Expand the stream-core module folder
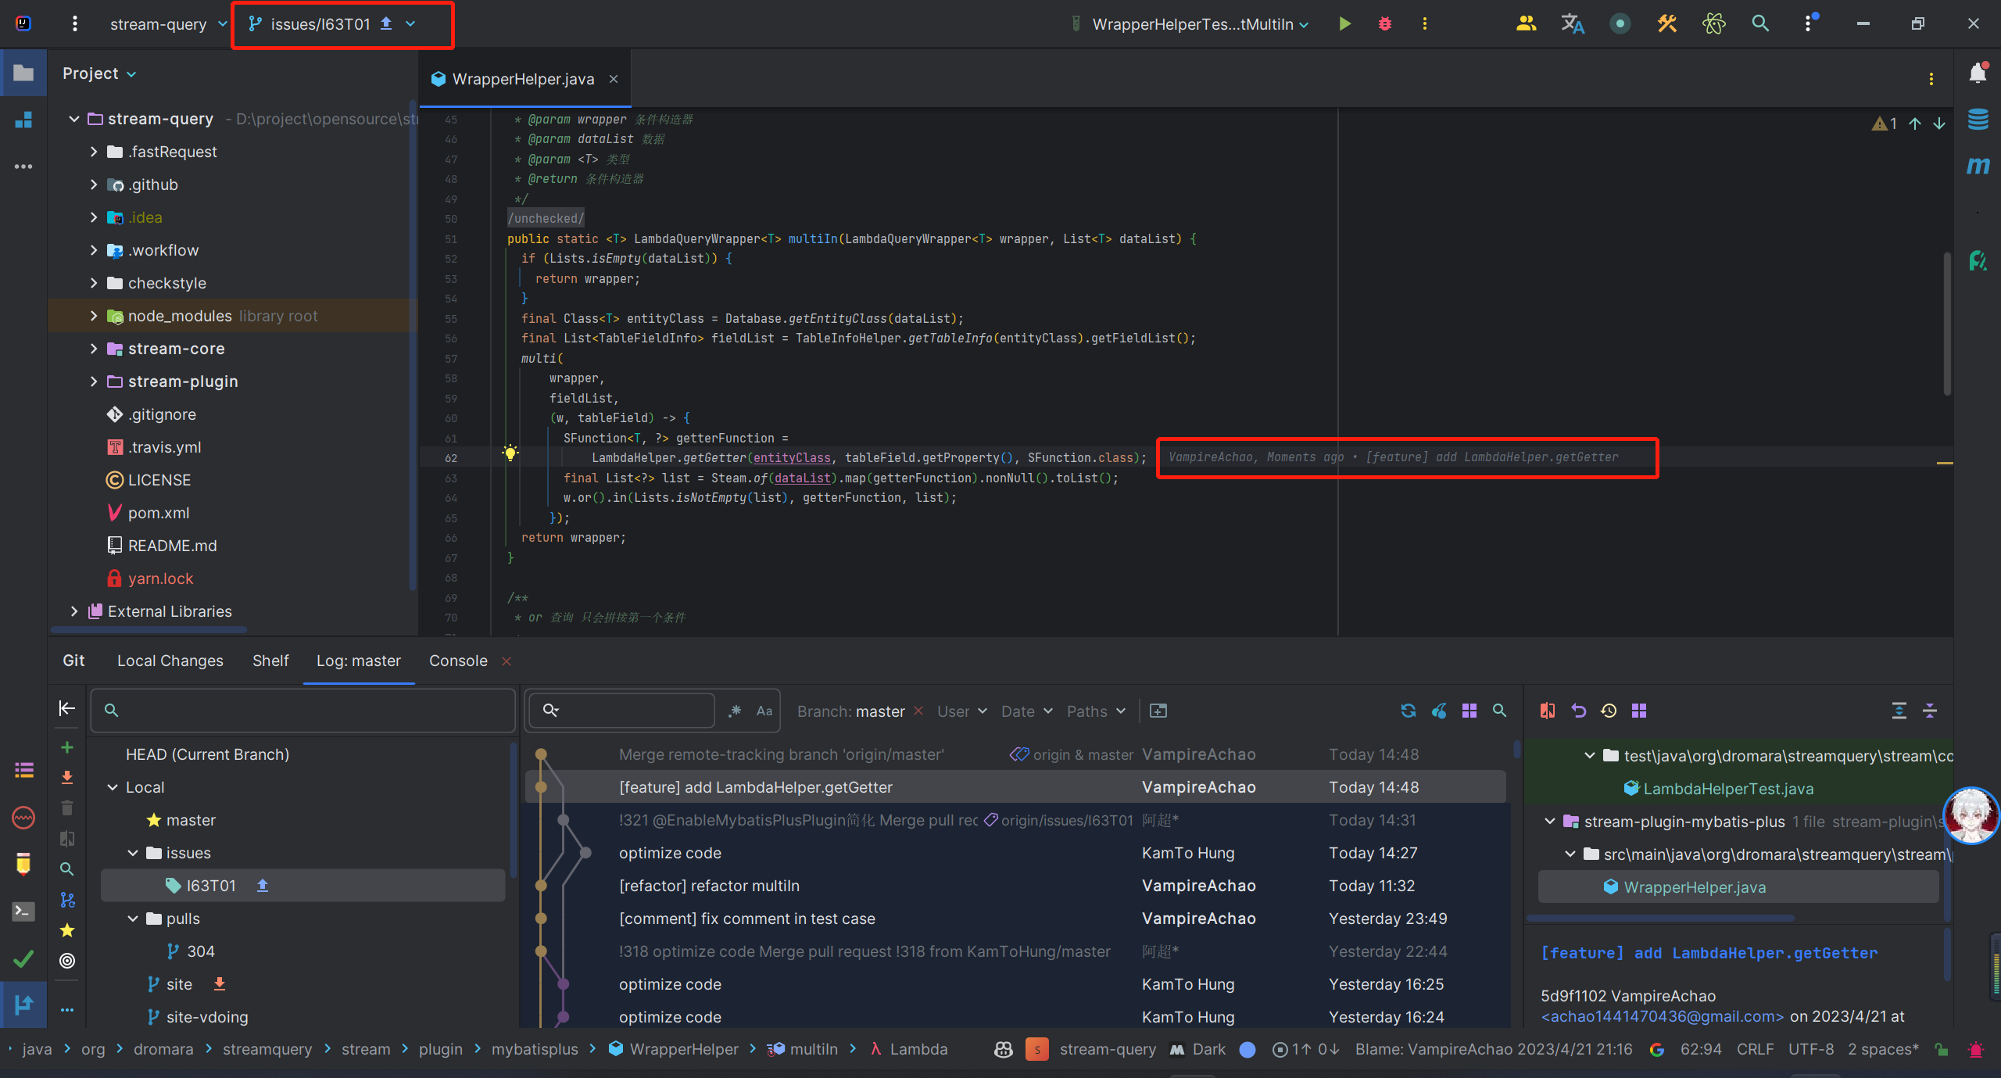 94,349
